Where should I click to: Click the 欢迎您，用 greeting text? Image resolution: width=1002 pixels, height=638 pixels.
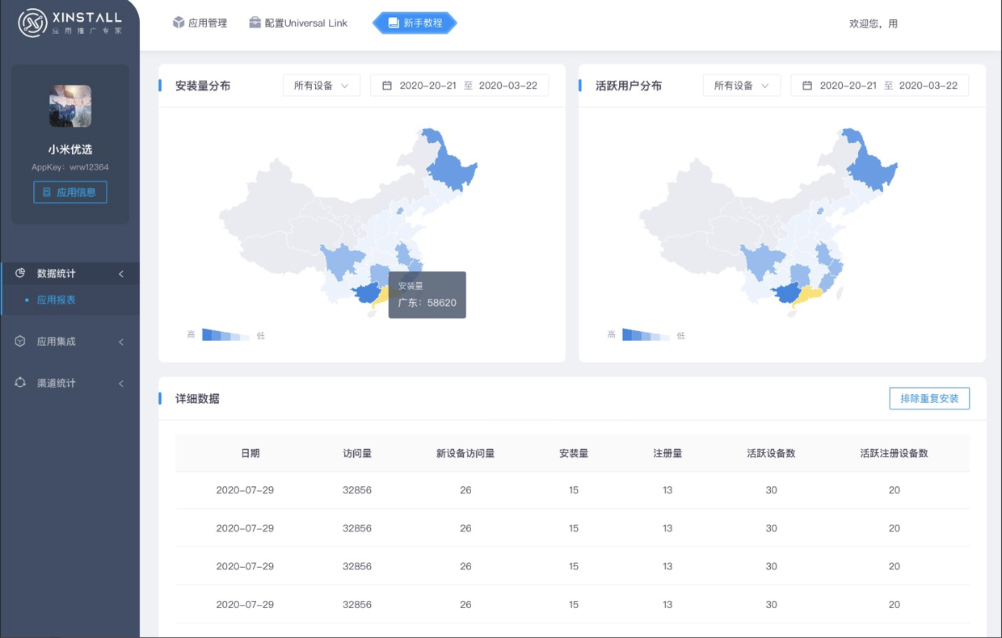click(x=874, y=23)
